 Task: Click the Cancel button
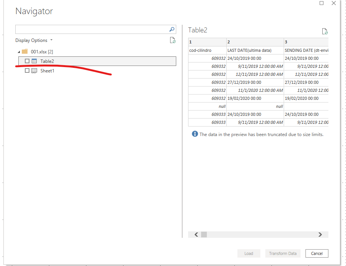317,253
